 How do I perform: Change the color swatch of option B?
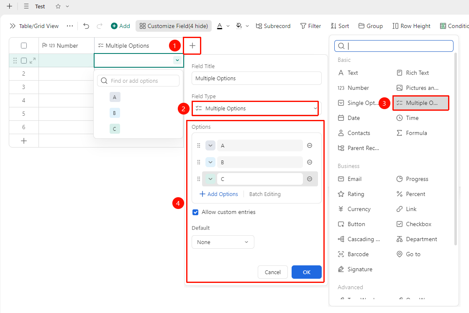point(210,162)
